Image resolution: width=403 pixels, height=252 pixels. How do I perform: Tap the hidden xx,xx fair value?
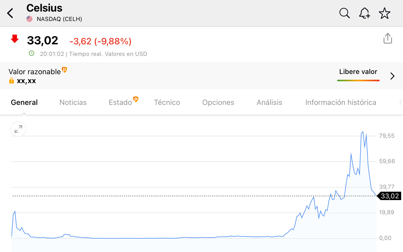click(26, 81)
